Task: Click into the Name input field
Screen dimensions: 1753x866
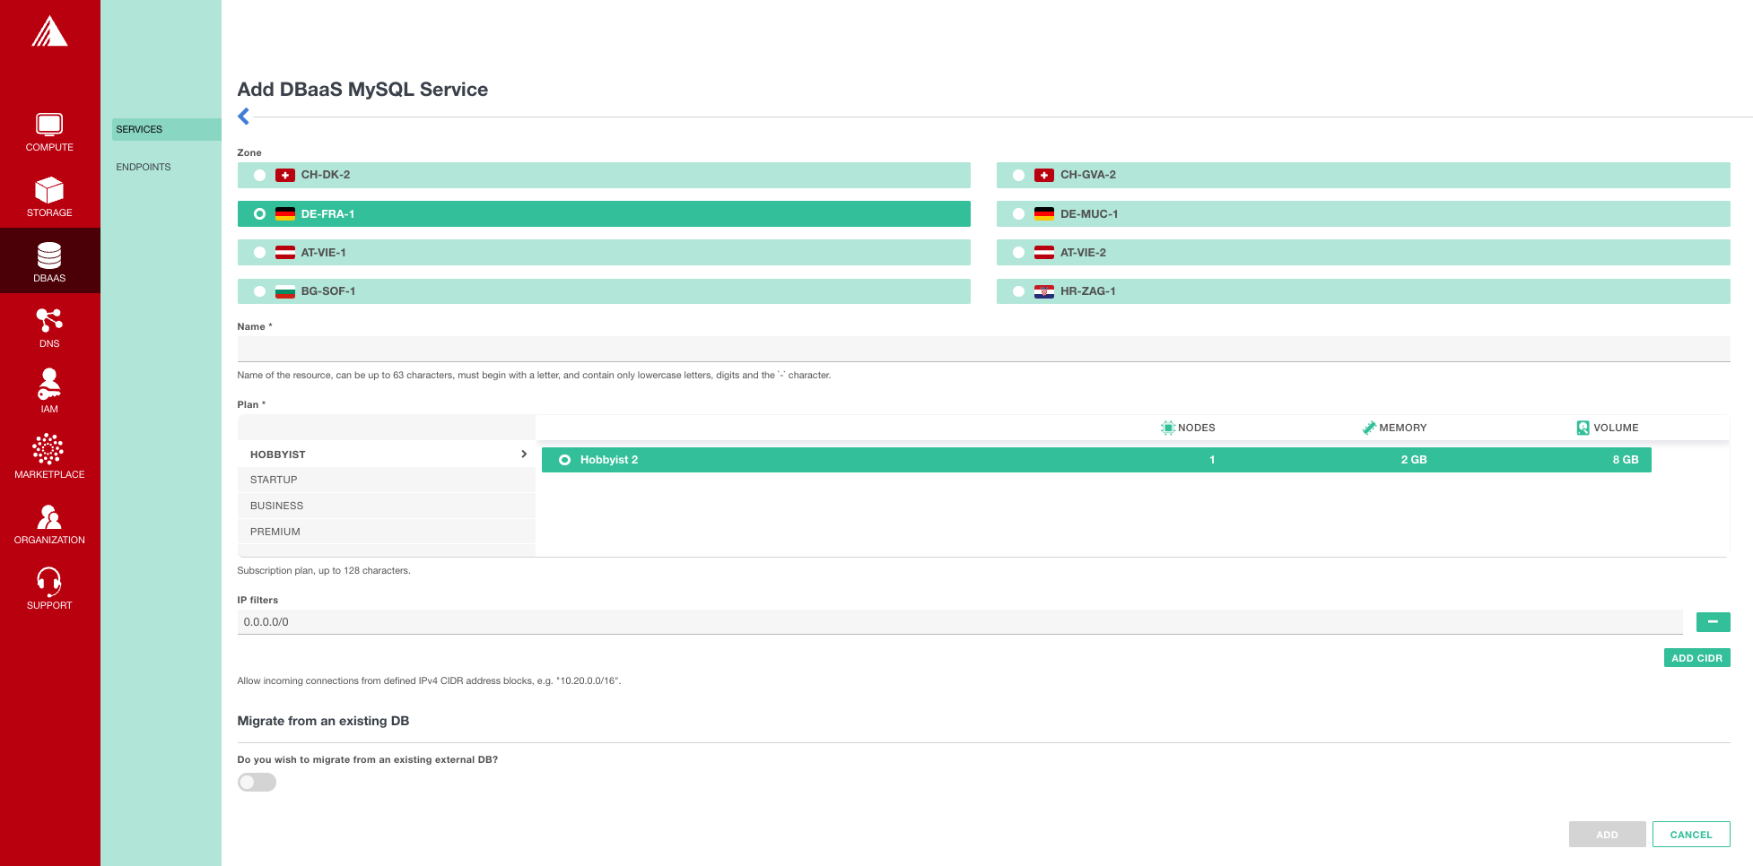Action: (x=982, y=349)
